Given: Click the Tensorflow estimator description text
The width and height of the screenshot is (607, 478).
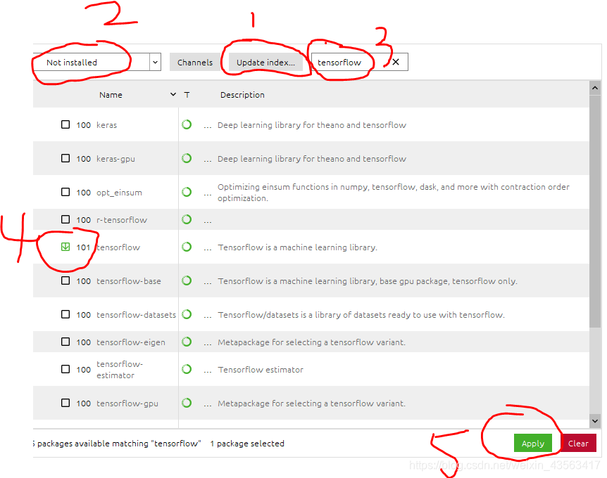Looking at the screenshot, I should [261, 370].
